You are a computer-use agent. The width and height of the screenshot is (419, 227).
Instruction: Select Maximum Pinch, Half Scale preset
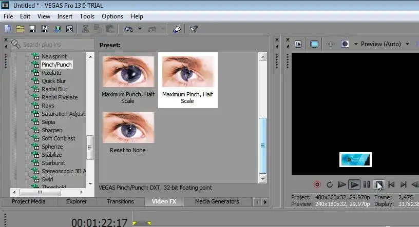point(187,80)
